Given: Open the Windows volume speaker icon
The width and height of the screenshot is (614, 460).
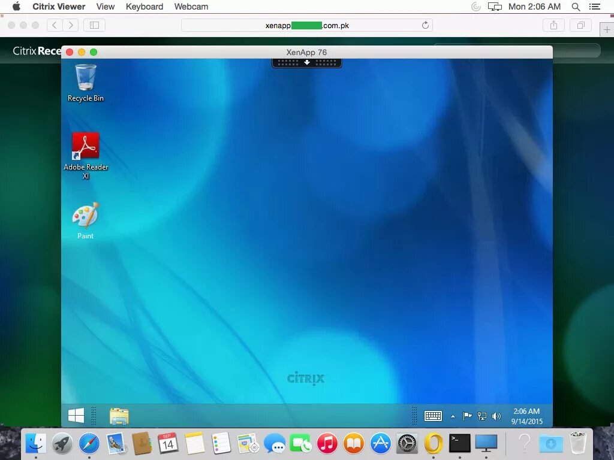Looking at the screenshot, I should tap(496, 416).
